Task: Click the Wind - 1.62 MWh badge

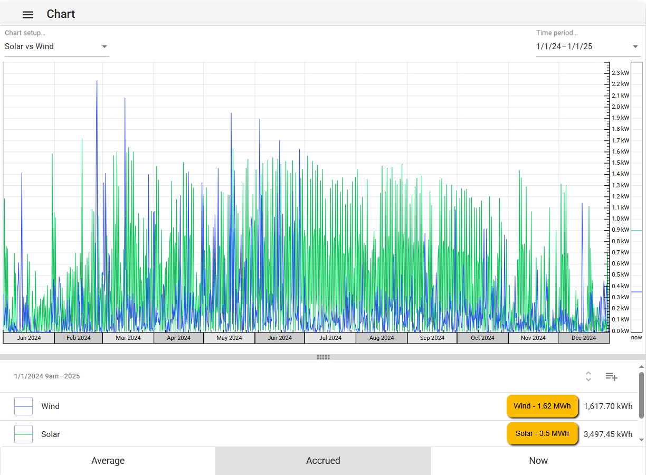Action: 543,406
